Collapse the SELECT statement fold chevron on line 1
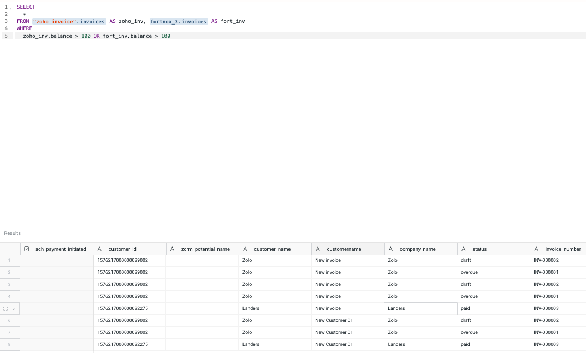The image size is (586, 353). 10,8
